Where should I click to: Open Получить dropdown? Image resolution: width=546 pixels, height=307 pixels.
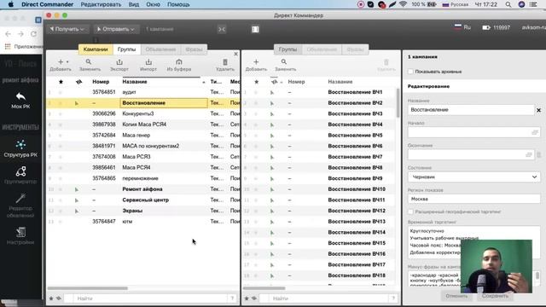(67, 29)
